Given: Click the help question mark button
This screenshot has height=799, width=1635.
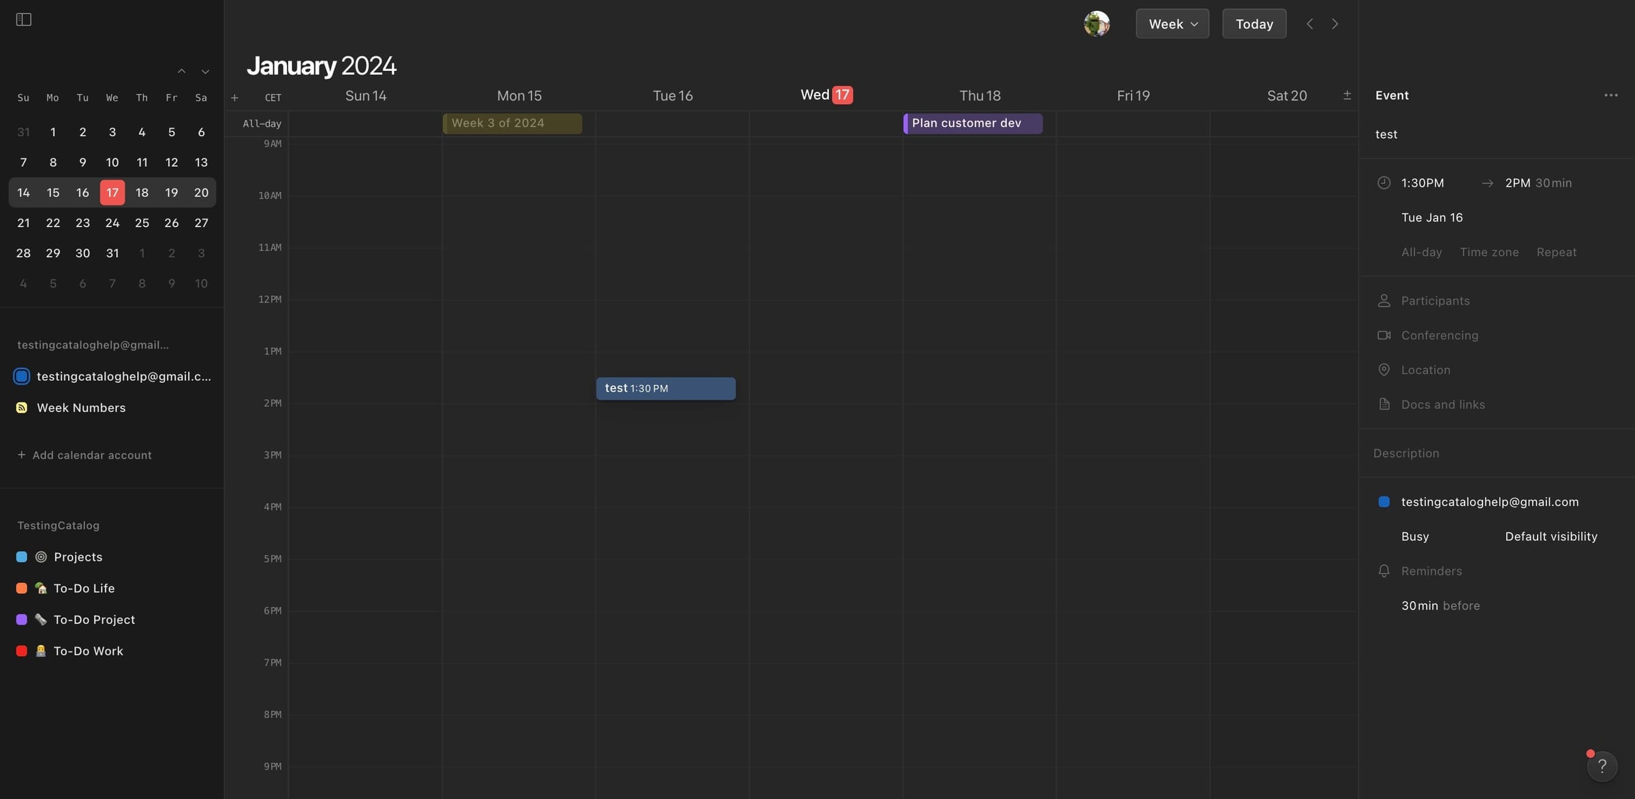Looking at the screenshot, I should 1602,766.
